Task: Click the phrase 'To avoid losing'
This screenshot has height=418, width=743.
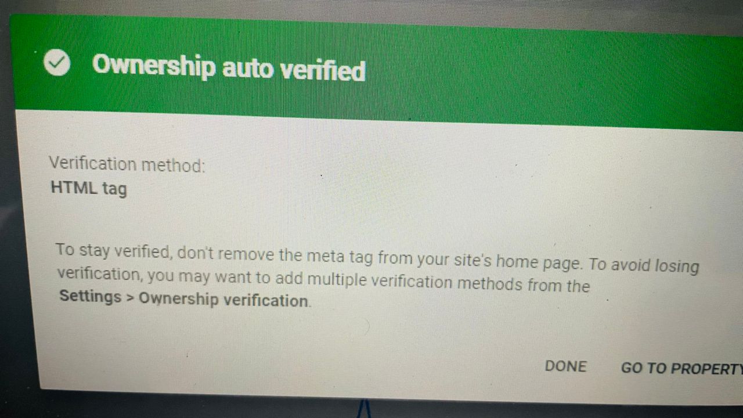Action: point(644,265)
